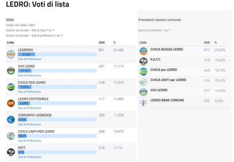
Task: Click the CIVICA UNITI PER LEDRO 2020 logo
Action: point(10,136)
